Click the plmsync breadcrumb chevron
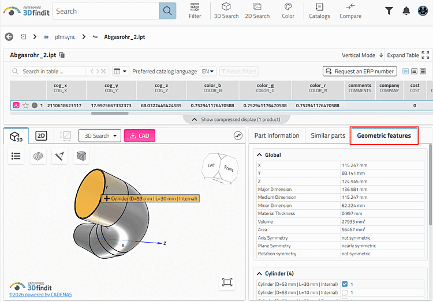Viewport: 433px width, 302px height. [x=84, y=37]
